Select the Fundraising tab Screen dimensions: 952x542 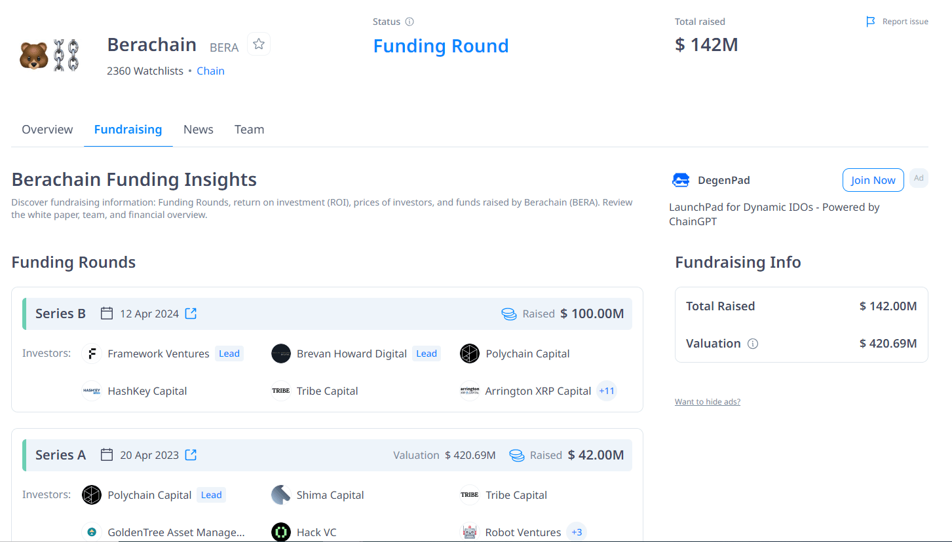(x=128, y=130)
